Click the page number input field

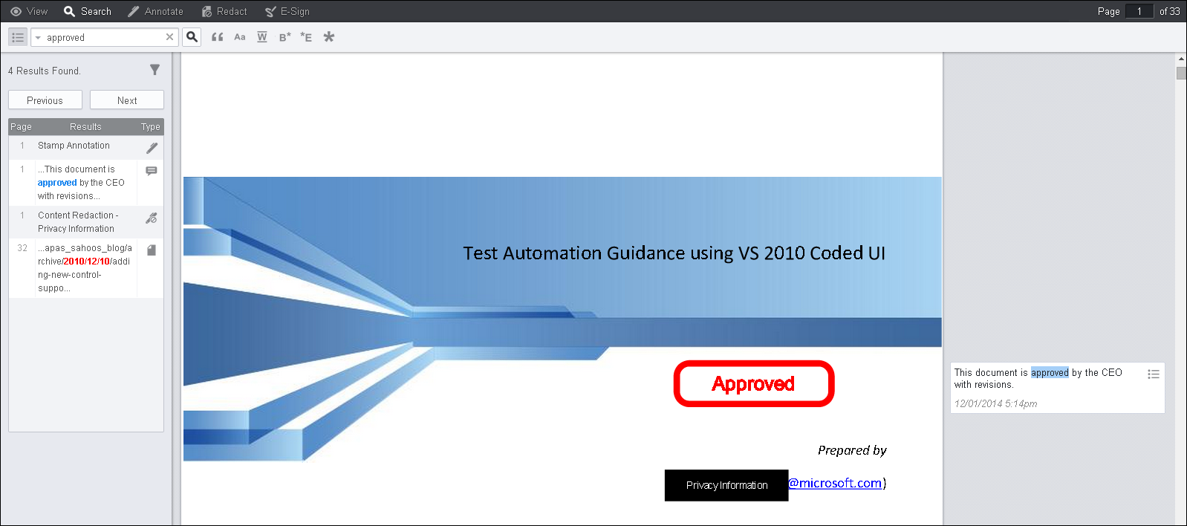click(x=1139, y=11)
